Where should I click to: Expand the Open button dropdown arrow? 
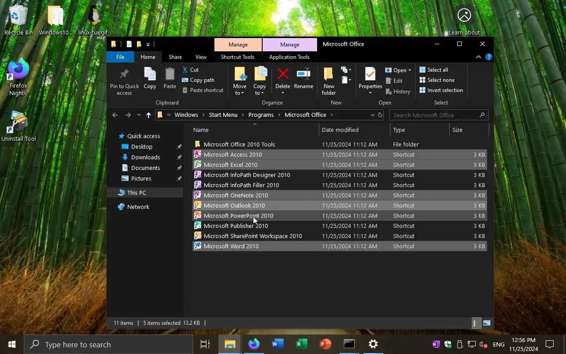click(409, 70)
